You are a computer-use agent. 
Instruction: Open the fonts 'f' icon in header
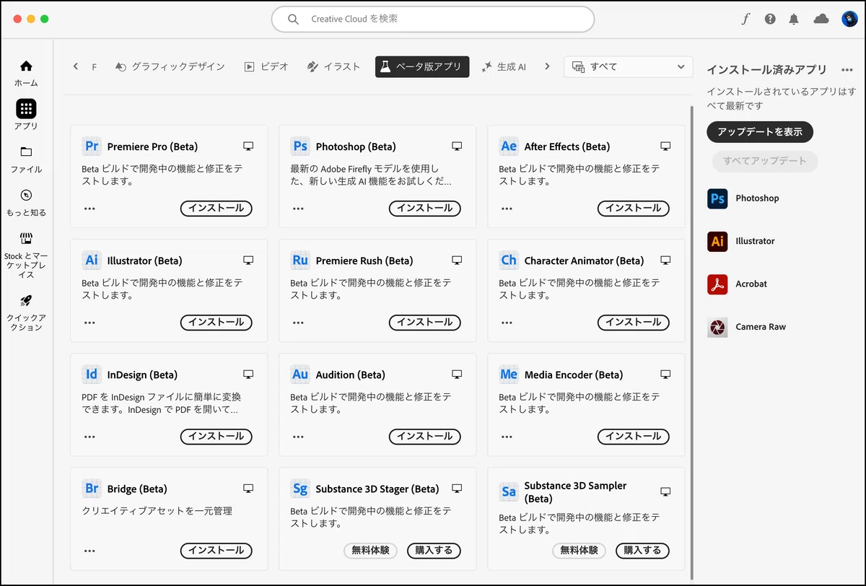tap(745, 19)
